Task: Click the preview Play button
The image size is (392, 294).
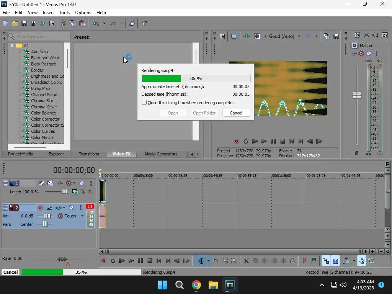Action: [264, 141]
